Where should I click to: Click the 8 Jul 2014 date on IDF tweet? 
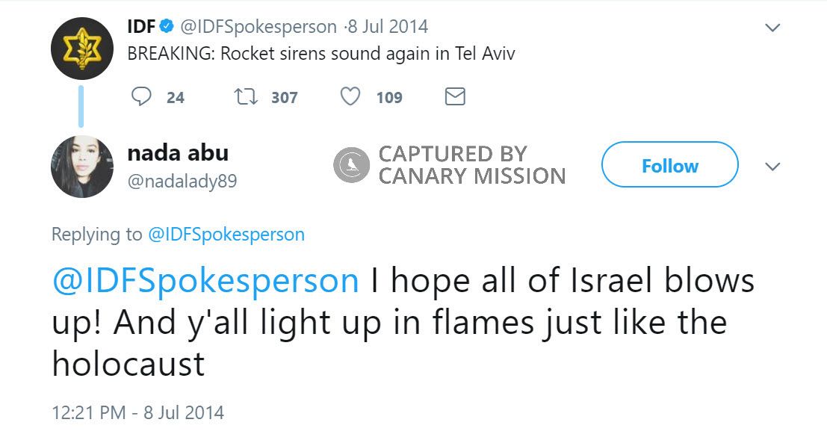click(x=388, y=27)
